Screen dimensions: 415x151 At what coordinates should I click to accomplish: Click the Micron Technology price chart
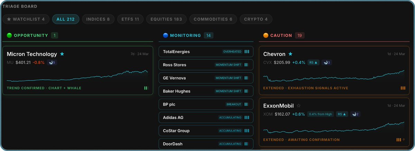[78, 76]
